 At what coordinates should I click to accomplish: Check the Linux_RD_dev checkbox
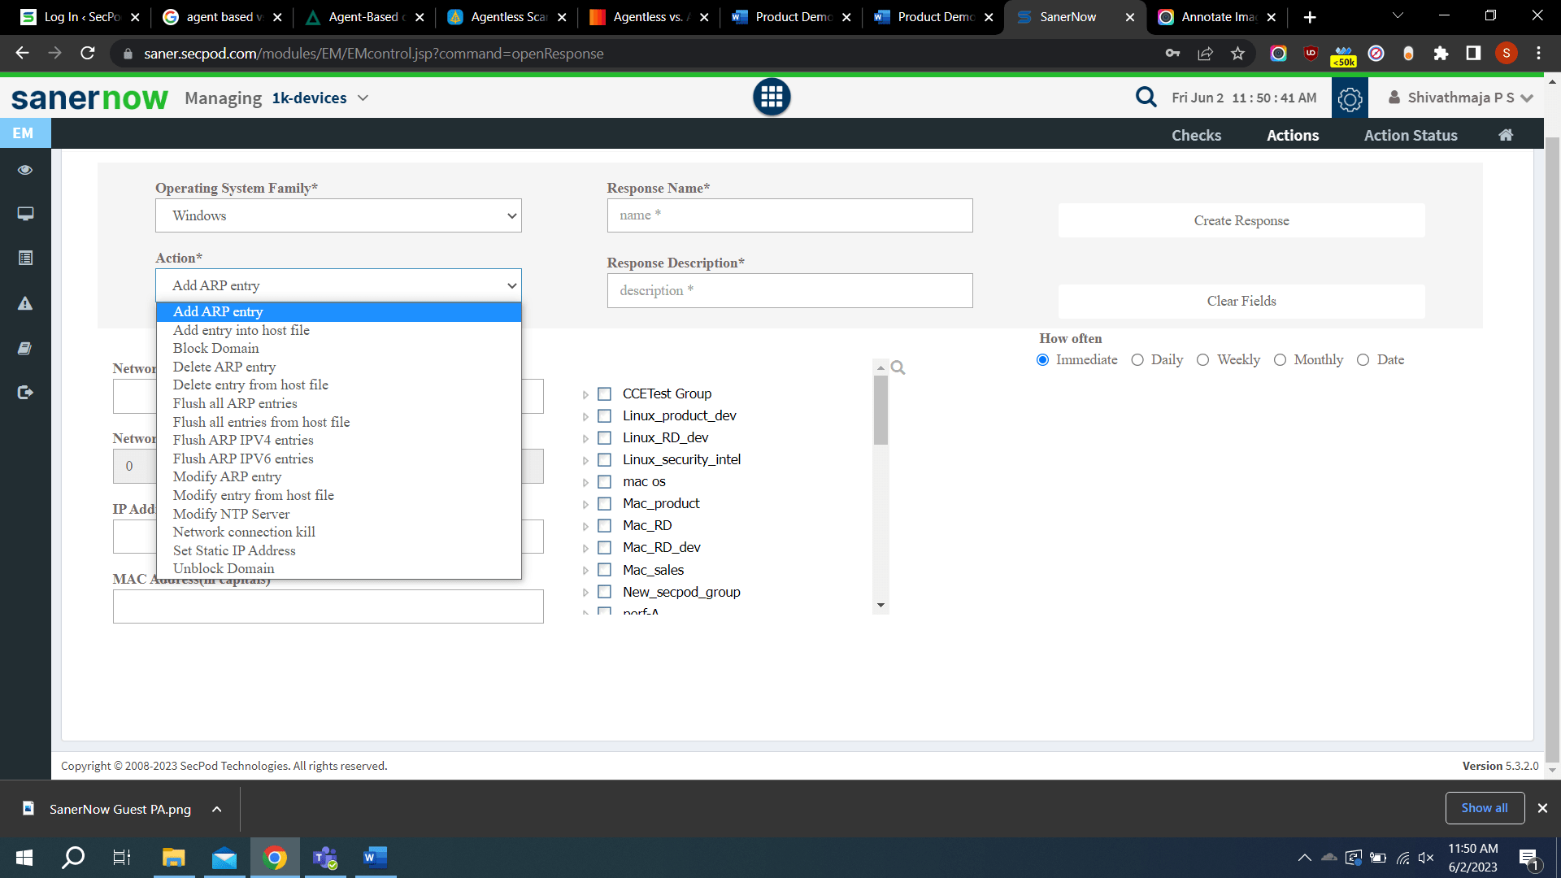pos(604,438)
